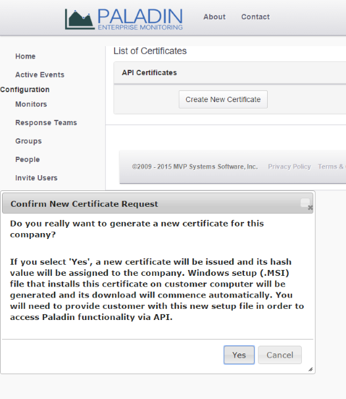This screenshot has height=399, width=346.
Task: Click the Confirm New Certificate Request title bar
Action: pos(158,203)
